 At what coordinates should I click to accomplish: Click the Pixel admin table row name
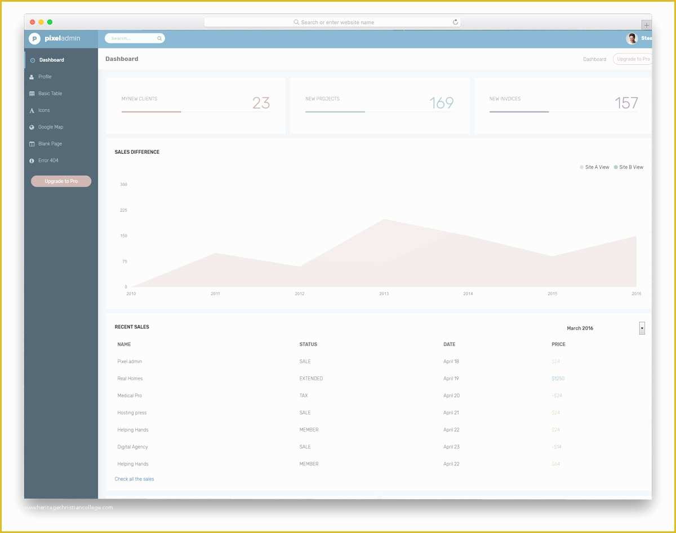tap(130, 362)
